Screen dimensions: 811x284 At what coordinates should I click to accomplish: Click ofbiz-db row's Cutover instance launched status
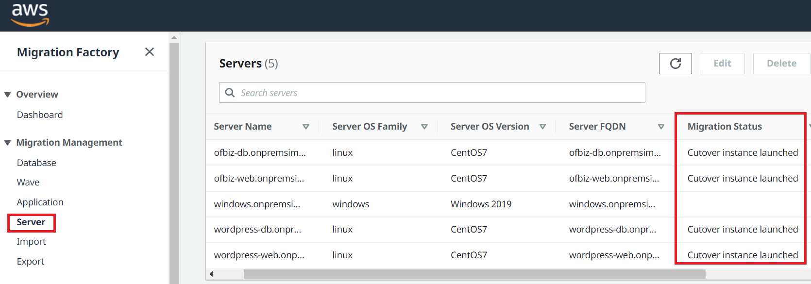click(x=743, y=152)
